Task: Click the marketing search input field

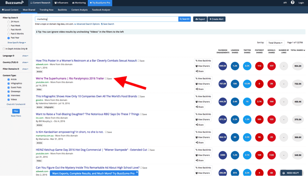Action: coord(107,19)
